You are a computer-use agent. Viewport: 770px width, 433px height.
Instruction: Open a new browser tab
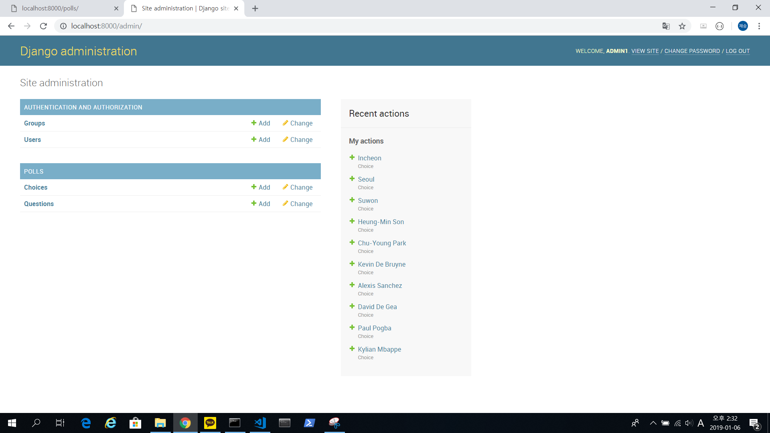255,8
